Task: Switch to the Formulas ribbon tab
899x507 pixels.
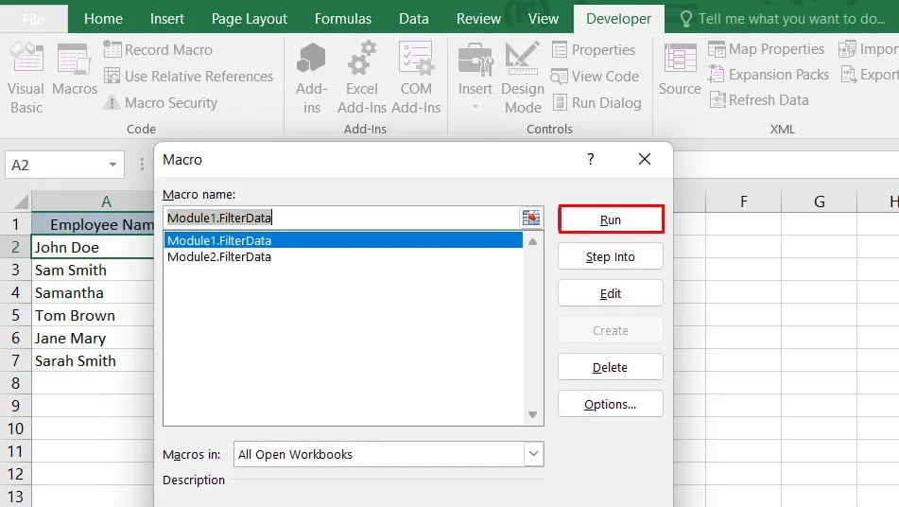Action: (x=343, y=19)
